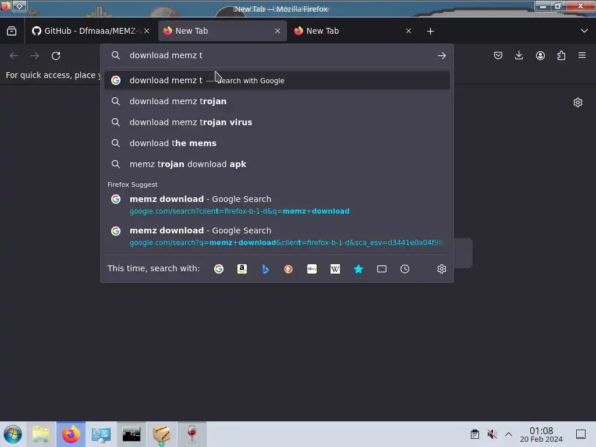Open the clock showing 01:08
The height and width of the screenshot is (447, 596).
541,434
